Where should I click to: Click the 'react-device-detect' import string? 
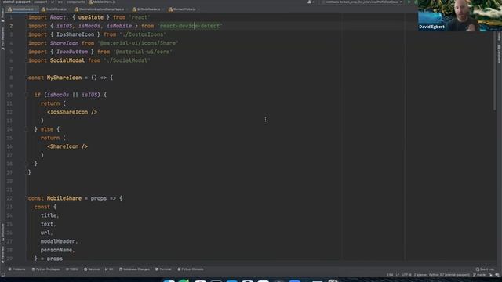[x=190, y=26]
